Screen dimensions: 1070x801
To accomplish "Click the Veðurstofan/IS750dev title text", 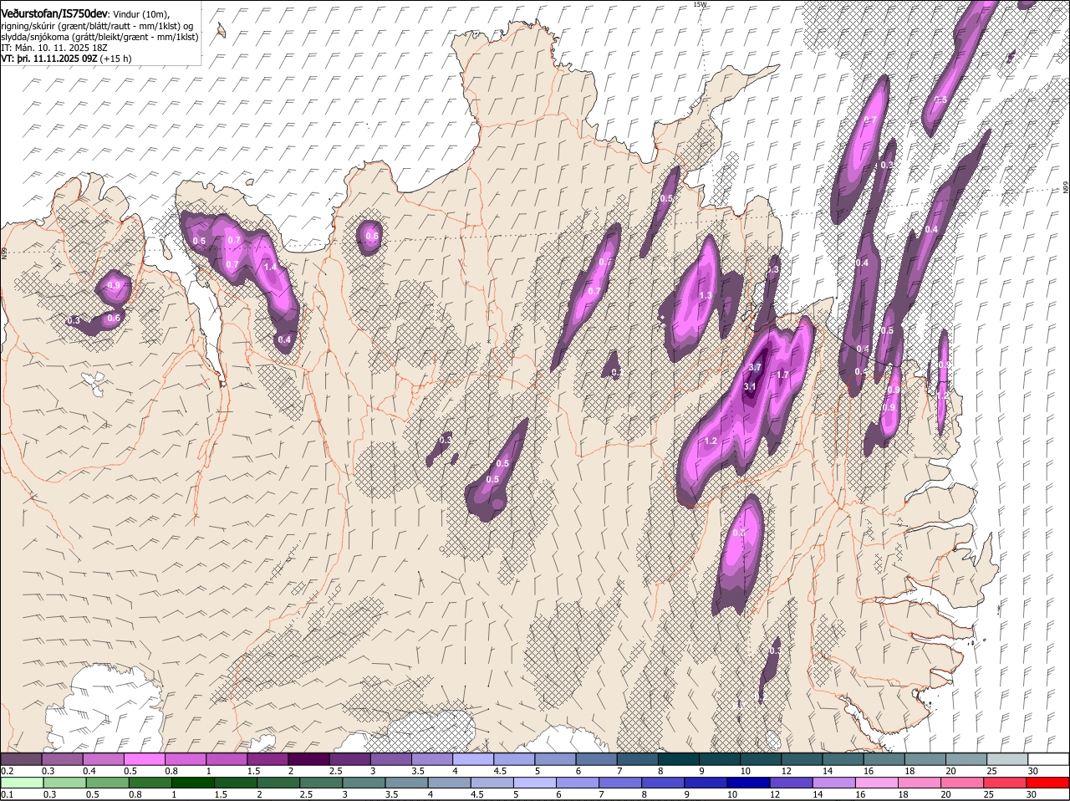I will pyautogui.click(x=54, y=13).
